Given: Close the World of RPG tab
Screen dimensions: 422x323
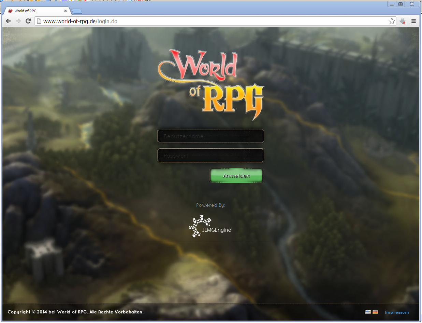Looking at the screenshot, I should point(66,11).
